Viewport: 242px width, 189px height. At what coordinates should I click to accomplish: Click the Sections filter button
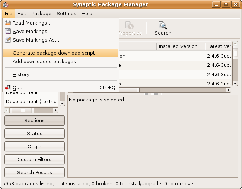[x=35, y=121]
